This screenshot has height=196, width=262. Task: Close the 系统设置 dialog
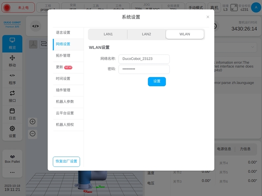(208, 17)
